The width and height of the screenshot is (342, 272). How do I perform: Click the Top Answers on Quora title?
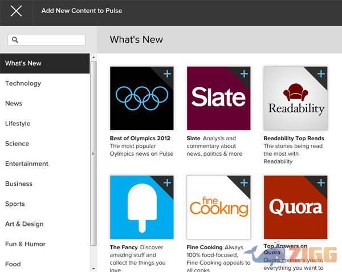pyautogui.click(x=286, y=249)
